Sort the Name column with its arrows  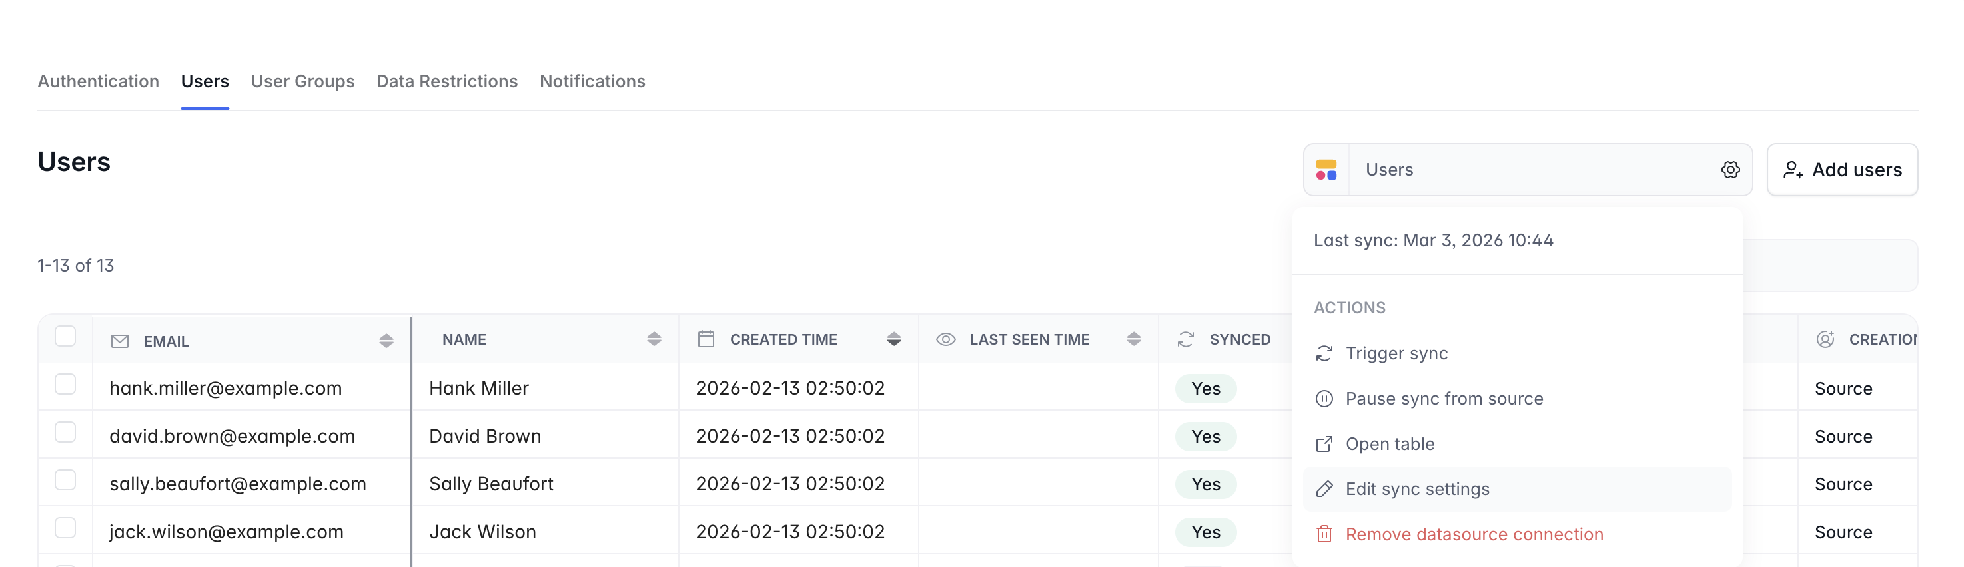(654, 339)
